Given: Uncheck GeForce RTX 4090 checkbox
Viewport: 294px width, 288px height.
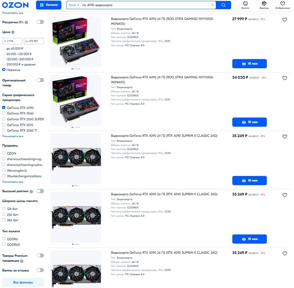Looking at the screenshot, I should 4,107.
